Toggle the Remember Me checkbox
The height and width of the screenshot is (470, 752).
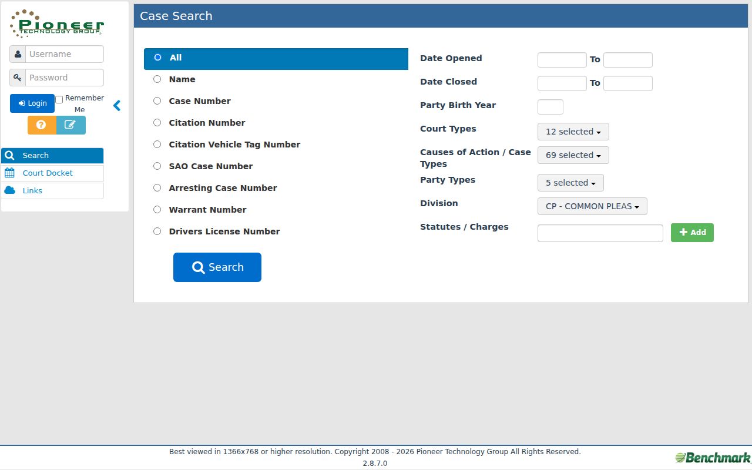coord(59,99)
